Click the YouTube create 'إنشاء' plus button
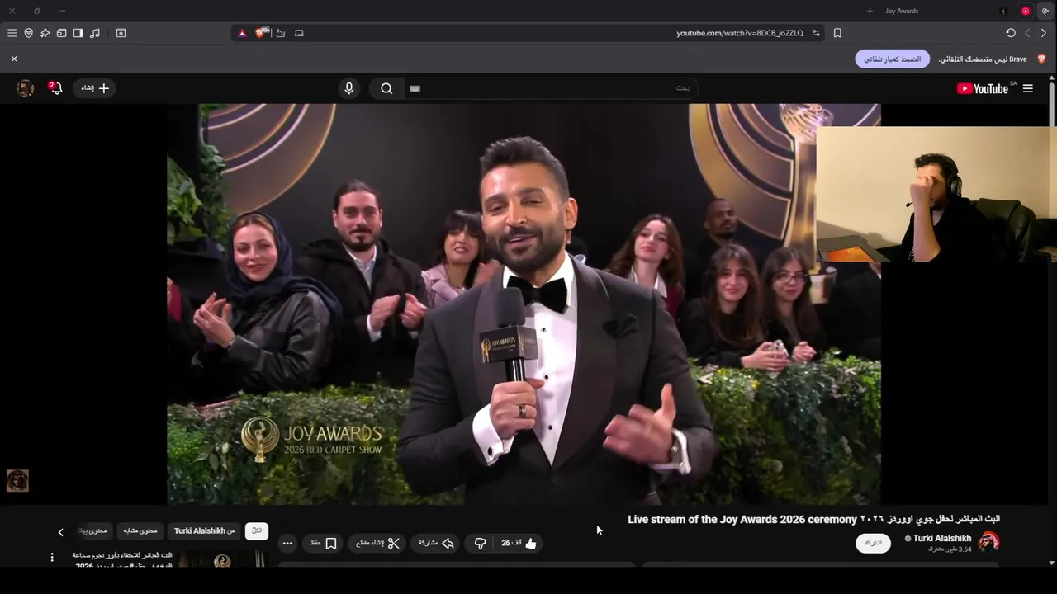Viewport: 1057px width, 594px height. pos(95,88)
